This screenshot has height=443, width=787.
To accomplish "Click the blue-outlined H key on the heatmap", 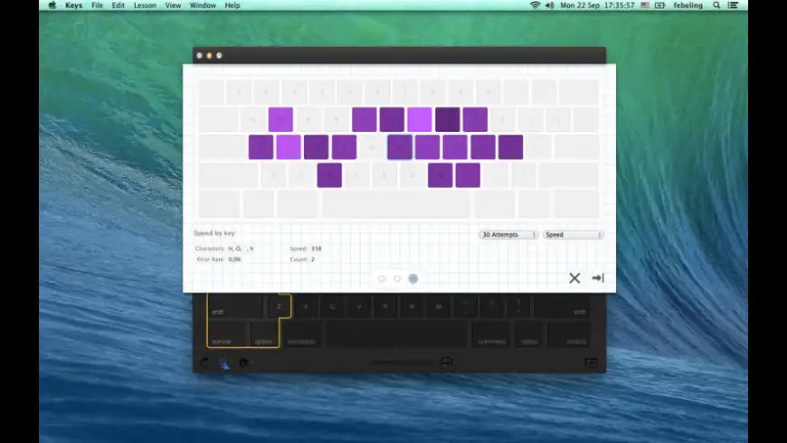I will pyautogui.click(x=400, y=147).
